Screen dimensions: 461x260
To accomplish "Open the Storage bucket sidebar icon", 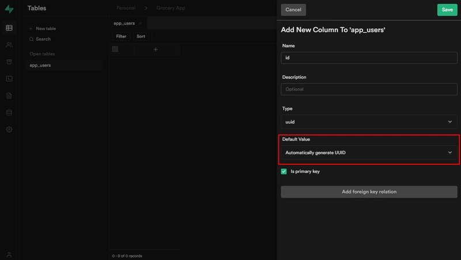I will coord(9,62).
